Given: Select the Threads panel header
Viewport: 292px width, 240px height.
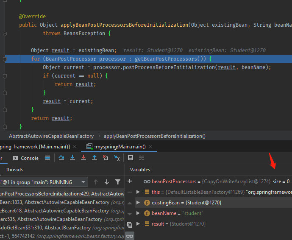Looking at the screenshot, I should 14,170.
